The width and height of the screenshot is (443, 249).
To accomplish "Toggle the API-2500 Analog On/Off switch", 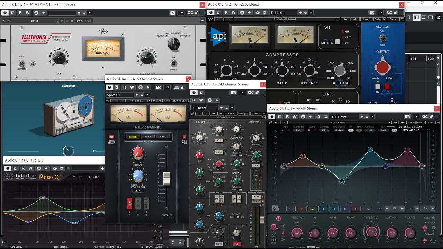I will coord(382,38).
